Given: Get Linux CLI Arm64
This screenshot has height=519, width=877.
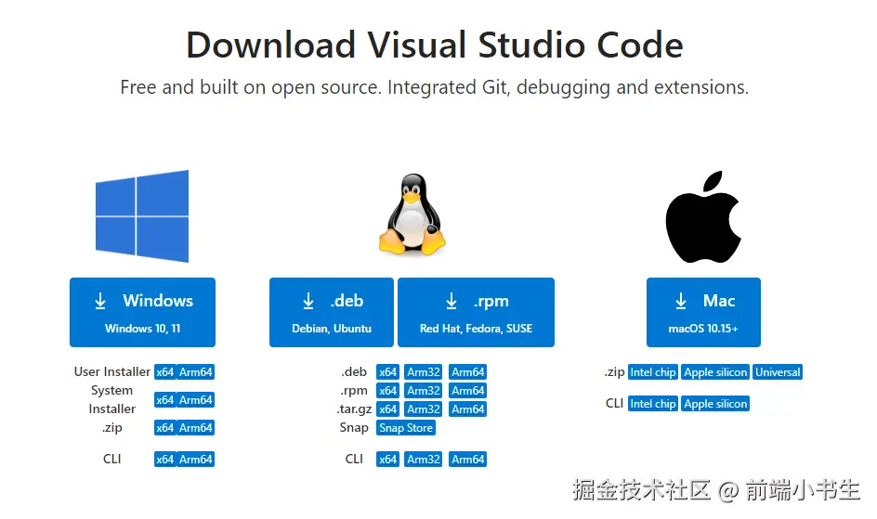Looking at the screenshot, I should (x=467, y=460).
